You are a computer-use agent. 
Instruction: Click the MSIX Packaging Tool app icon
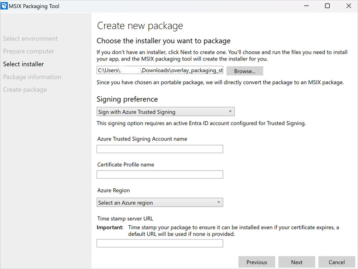[4, 6]
